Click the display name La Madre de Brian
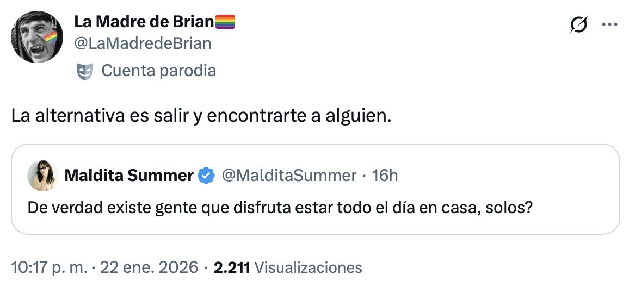 pyautogui.click(x=144, y=22)
